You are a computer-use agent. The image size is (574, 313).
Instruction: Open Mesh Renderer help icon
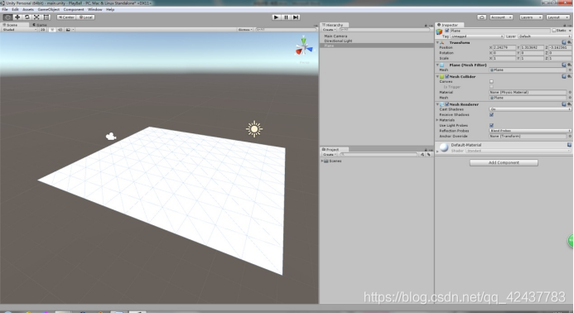click(564, 104)
